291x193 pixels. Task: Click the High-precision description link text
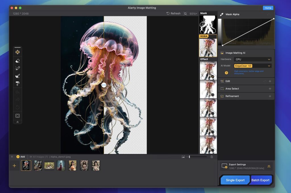click(x=249, y=72)
